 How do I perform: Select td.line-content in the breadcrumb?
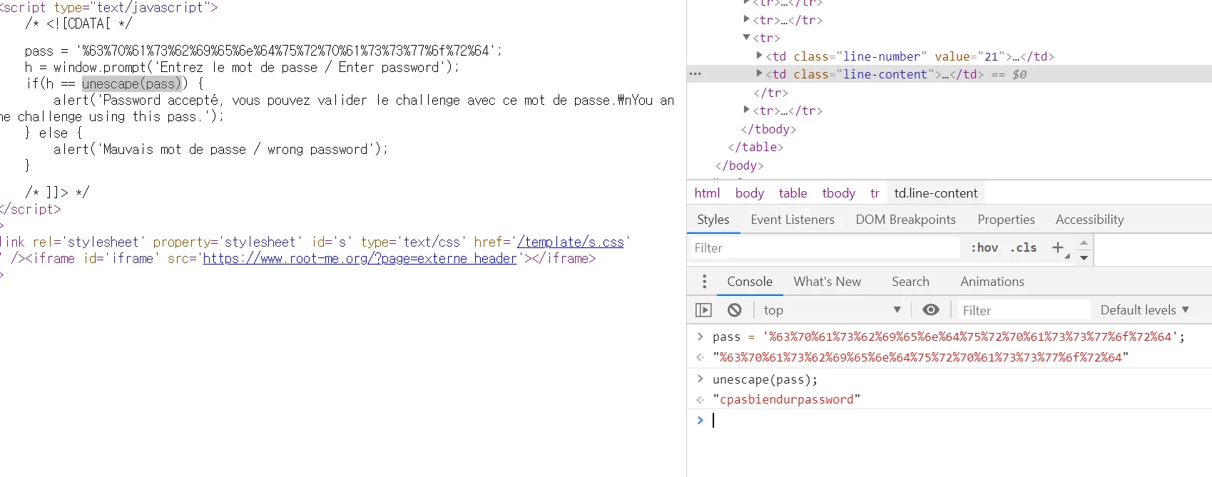[936, 193]
